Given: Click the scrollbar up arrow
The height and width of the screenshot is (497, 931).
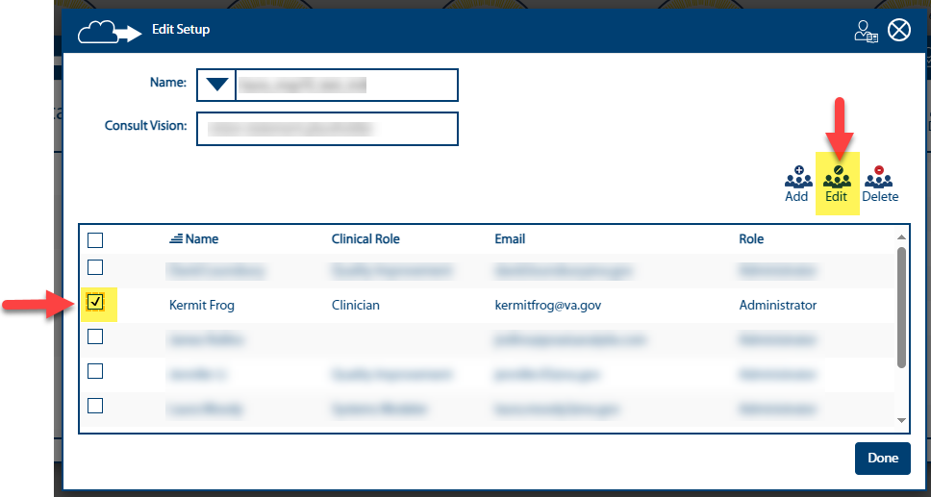Looking at the screenshot, I should pyautogui.click(x=901, y=237).
